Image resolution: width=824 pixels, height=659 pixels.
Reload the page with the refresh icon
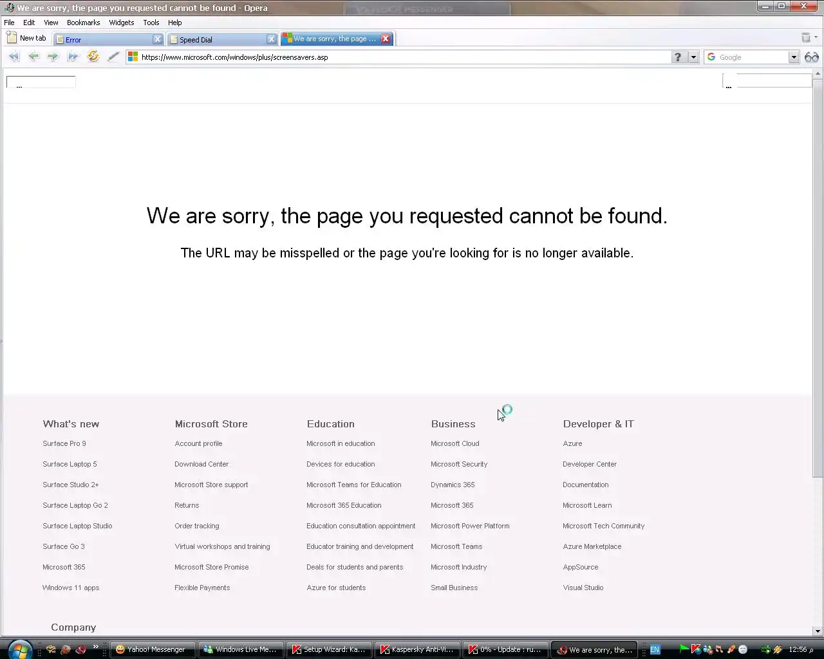click(93, 57)
